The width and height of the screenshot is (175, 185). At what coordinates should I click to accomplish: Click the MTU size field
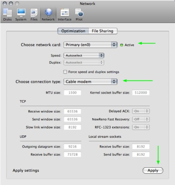pyautogui.click(x=72, y=92)
